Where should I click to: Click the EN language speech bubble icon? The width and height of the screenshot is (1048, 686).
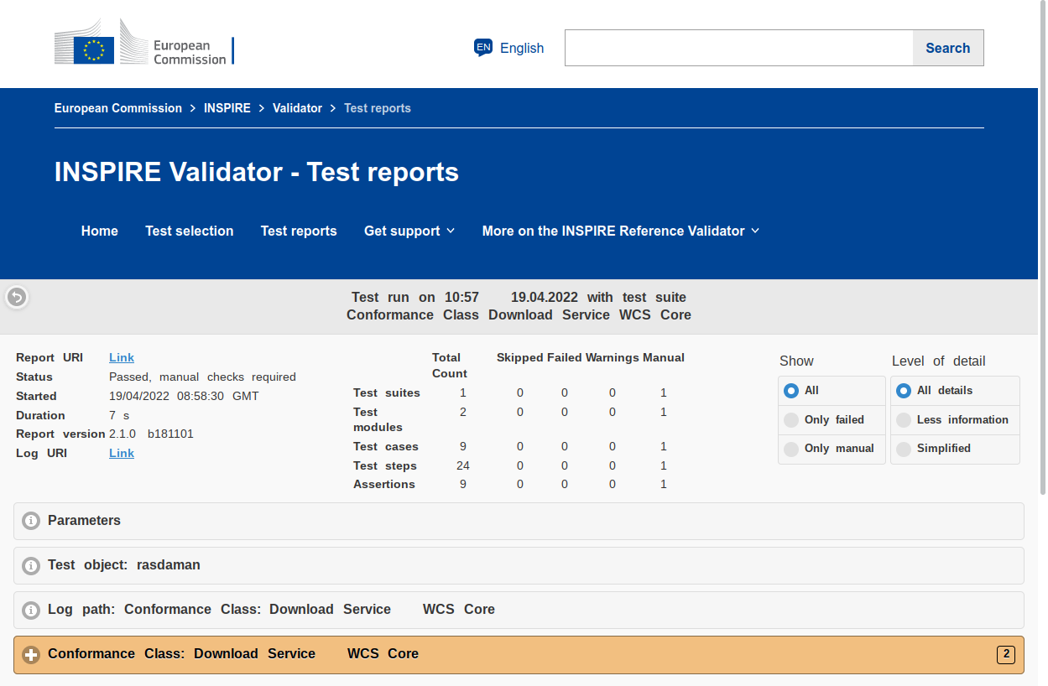(483, 48)
